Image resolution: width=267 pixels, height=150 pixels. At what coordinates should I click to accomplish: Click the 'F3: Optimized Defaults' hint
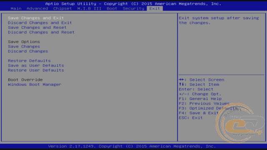[208, 108]
